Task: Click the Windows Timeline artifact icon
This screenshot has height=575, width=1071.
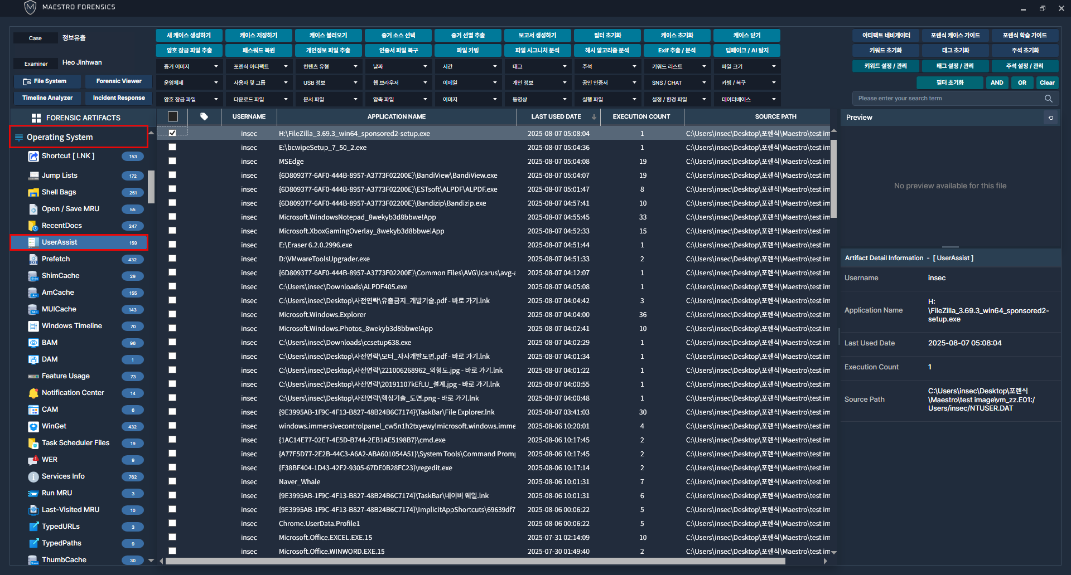Action: point(33,326)
